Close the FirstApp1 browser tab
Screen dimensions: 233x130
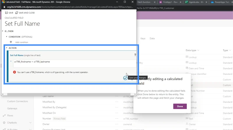[181, 2]
